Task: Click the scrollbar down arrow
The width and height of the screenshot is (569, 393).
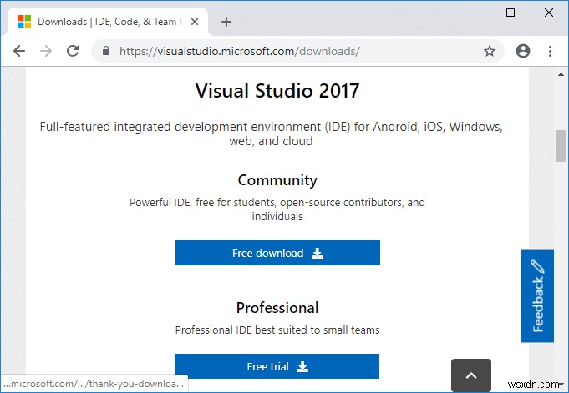Action: (x=561, y=387)
